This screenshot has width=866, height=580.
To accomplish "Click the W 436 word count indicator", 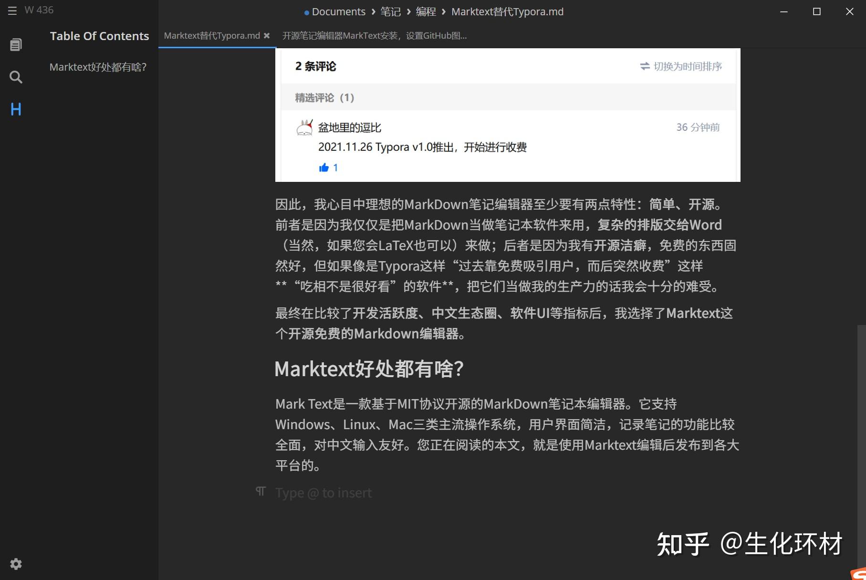I will click(39, 10).
